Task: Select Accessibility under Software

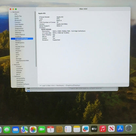Action: point(21,78)
